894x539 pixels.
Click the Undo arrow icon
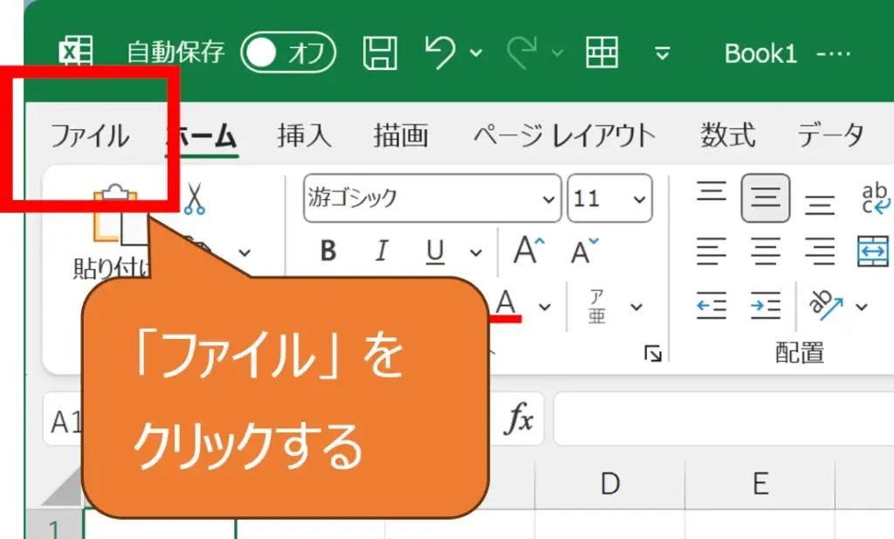click(x=441, y=53)
